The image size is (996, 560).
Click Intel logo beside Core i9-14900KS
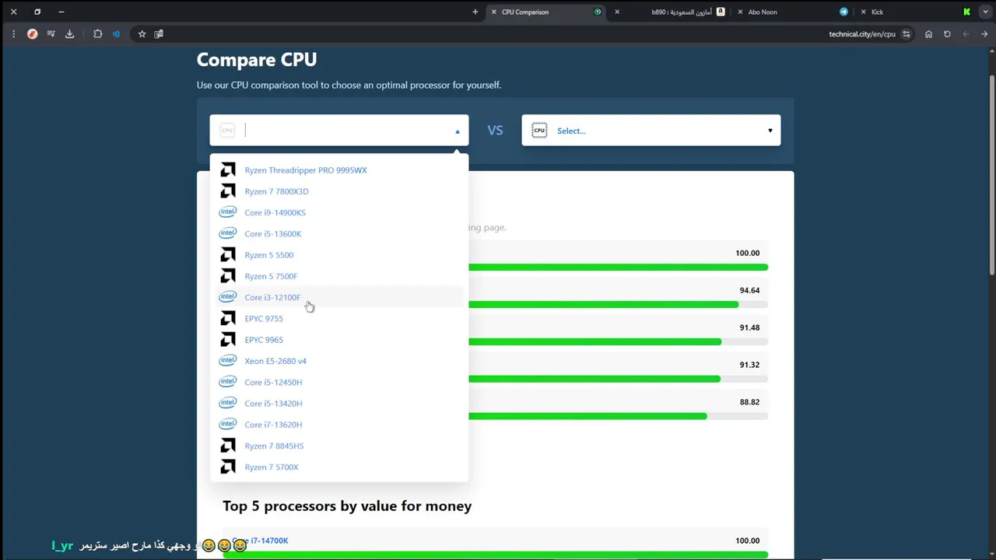pyautogui.click(x=228, y=212)
